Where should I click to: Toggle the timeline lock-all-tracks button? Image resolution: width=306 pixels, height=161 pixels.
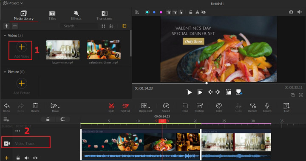pyautogui.click(x=48, y=119)
